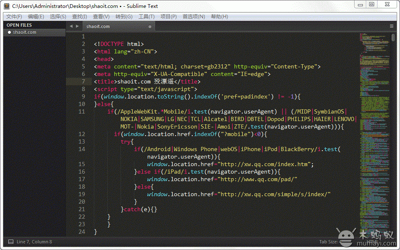
Task: Open the 工具(T) menu
Action: (146, 17)
